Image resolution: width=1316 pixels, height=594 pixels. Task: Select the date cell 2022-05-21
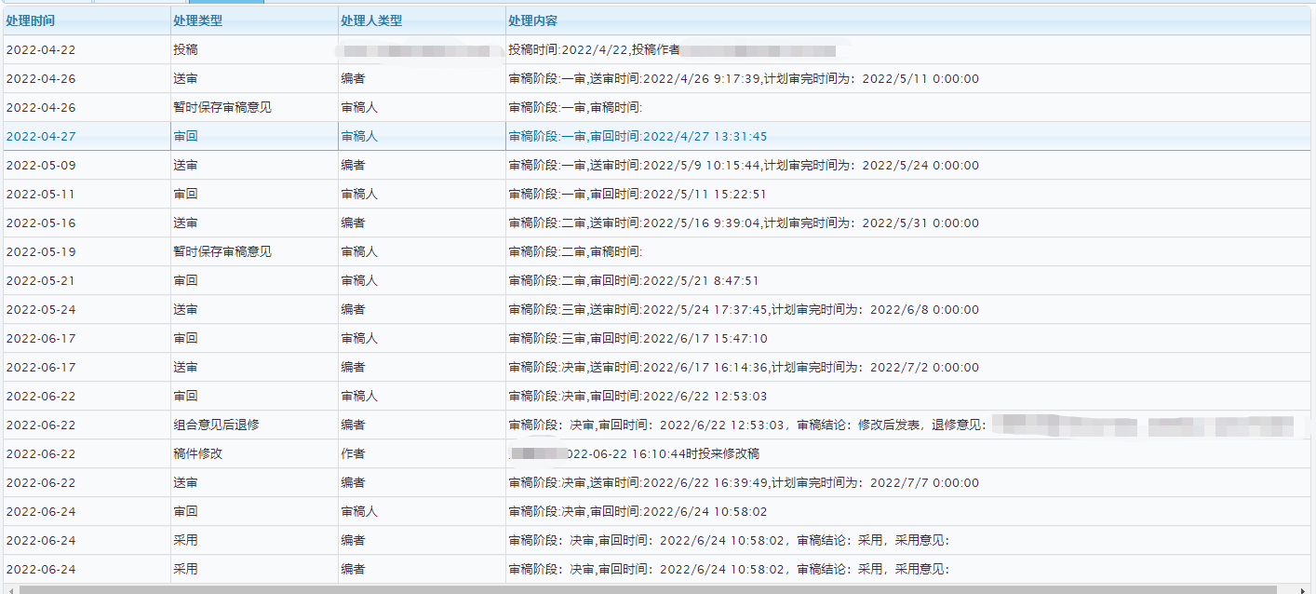(x=40, y=281)
